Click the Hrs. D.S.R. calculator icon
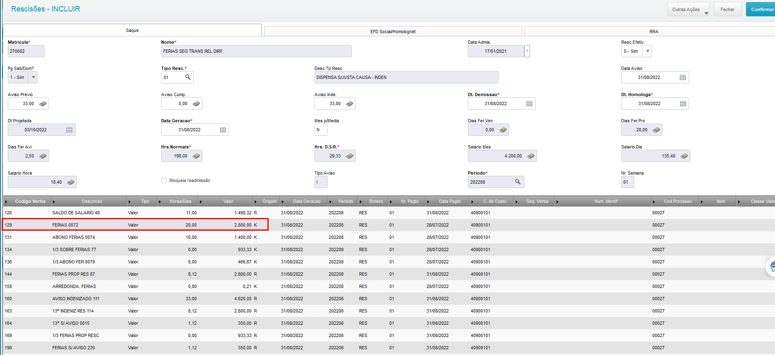Viewport: 775px width, 355px height. (x=350, y=156)
